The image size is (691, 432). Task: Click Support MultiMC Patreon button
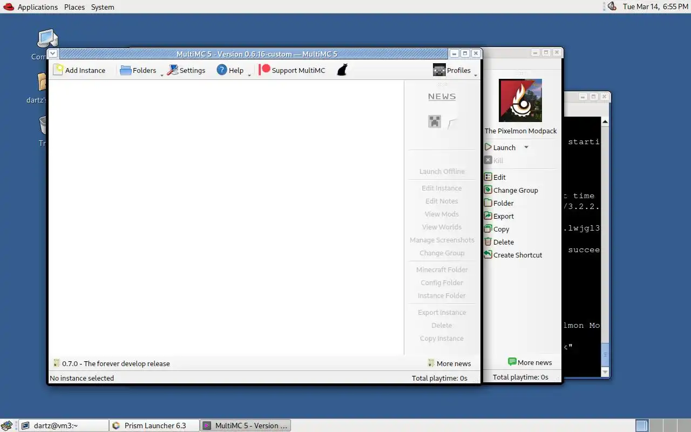tap(292, 70)
